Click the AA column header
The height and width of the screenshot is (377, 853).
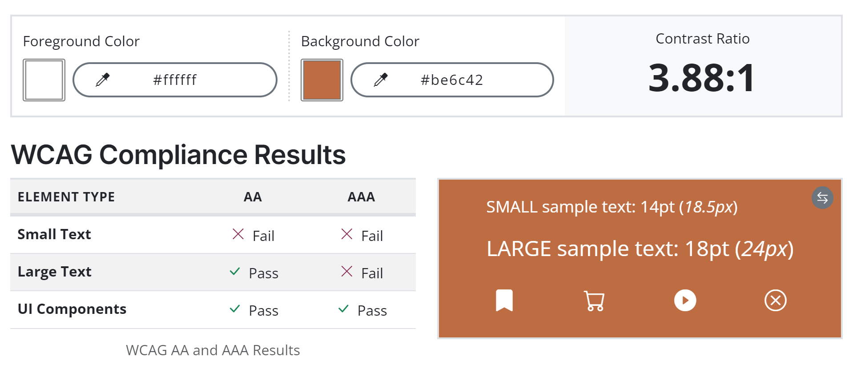pyautogui.click(x=253, y=197)
